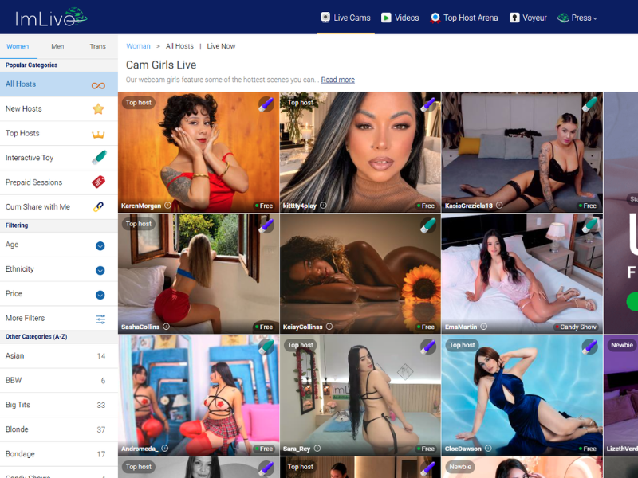Image resolution: width=638 pixels, height=478 pixels.
Task: Open More Filters settings icon
Action: (x=100, y=319)
